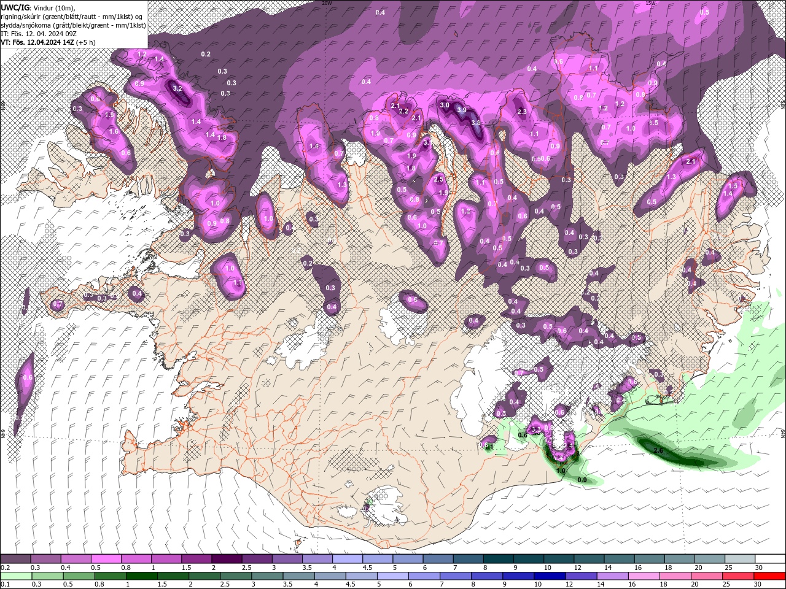Pick the darkest purple 2 swatch in upper legend

pos(226,559)
